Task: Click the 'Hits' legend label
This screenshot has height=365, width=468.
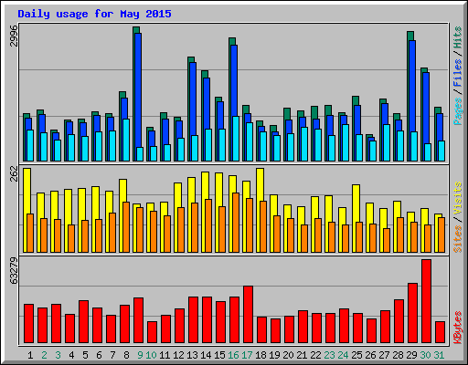Action: pos(458,37)
